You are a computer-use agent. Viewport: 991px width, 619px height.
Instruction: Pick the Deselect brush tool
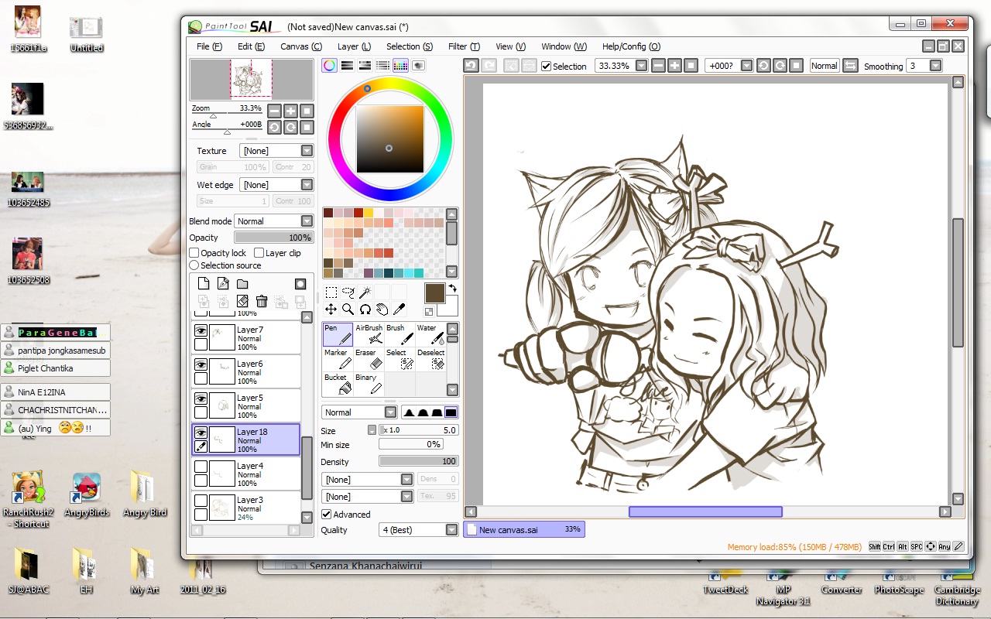(430, 359)
